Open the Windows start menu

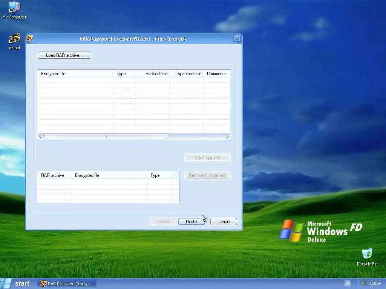pos(17,283)
